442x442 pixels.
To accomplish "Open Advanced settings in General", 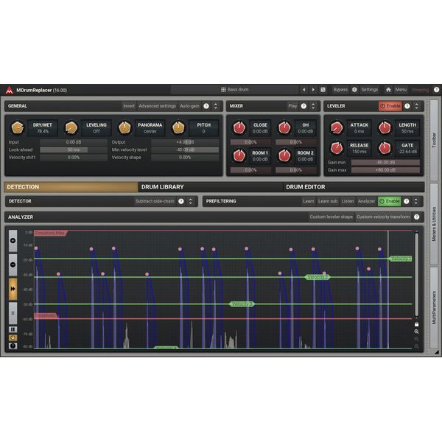I will tap(158, 106).
